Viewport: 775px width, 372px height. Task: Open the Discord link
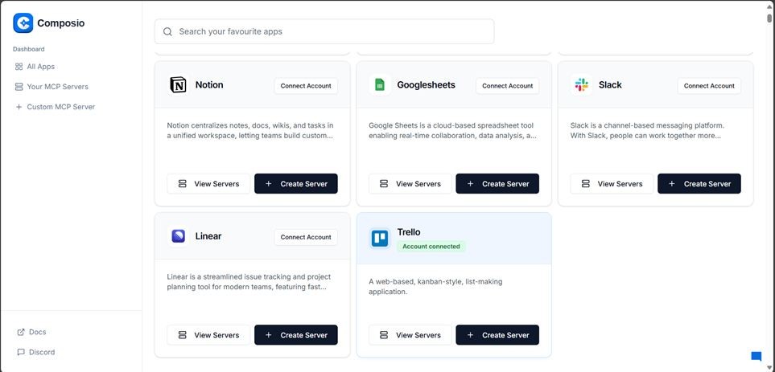pos(42,352)
